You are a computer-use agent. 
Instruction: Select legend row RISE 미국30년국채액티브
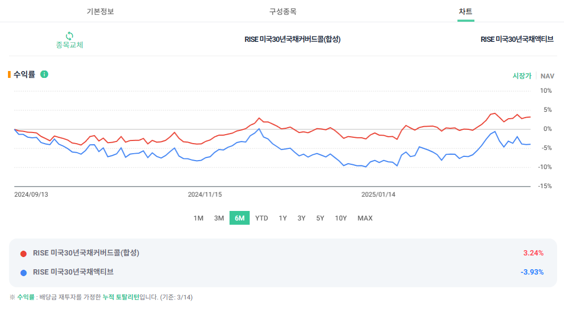[73, 272]
